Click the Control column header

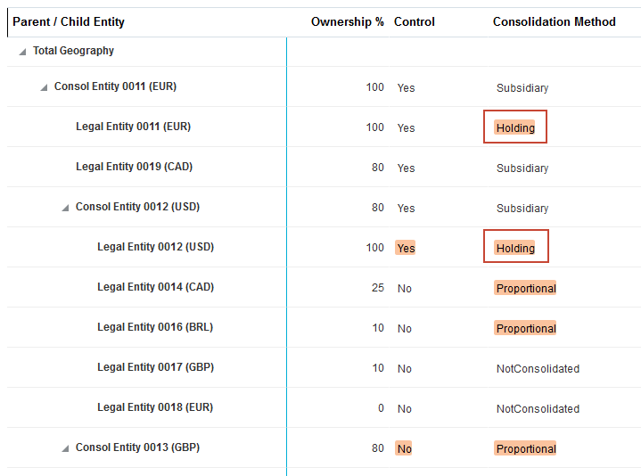point(415,21)
